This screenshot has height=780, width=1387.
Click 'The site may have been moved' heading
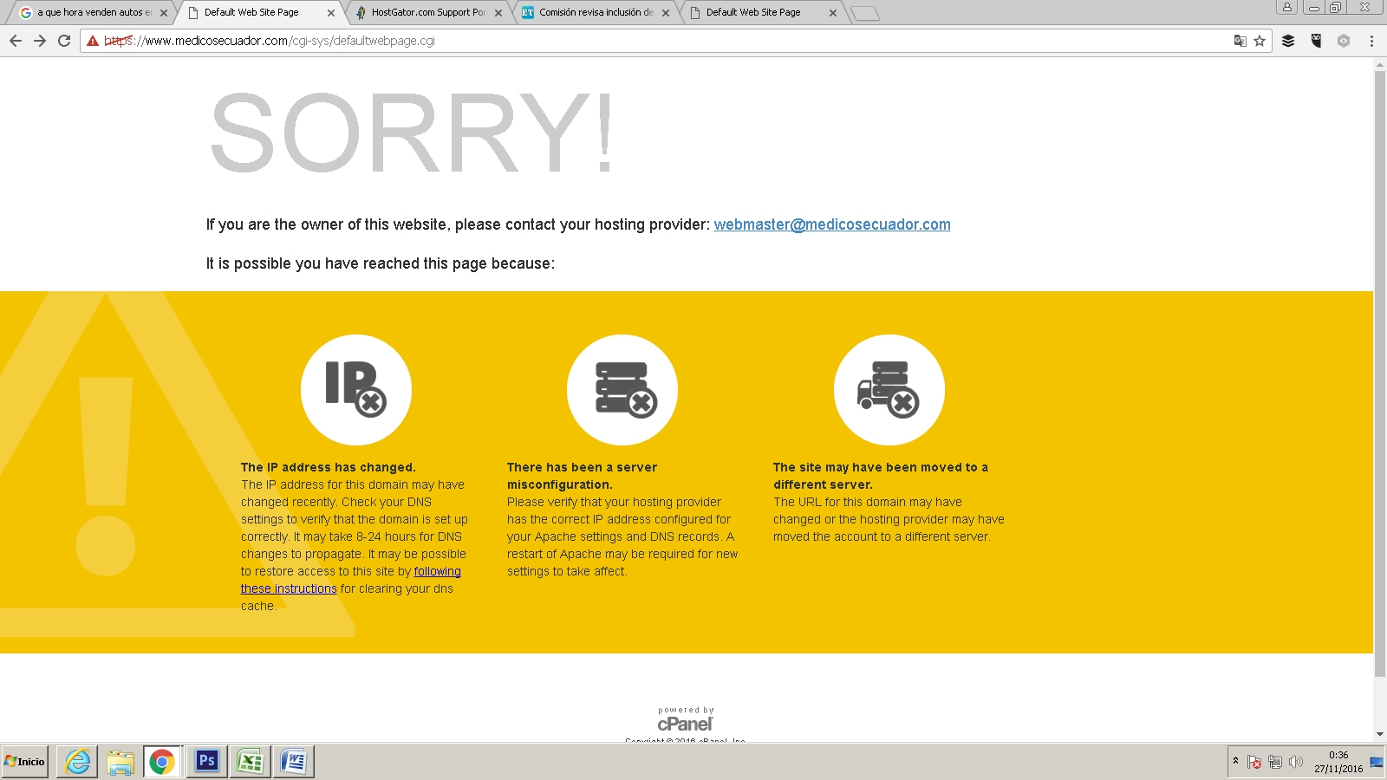(881, 476)
